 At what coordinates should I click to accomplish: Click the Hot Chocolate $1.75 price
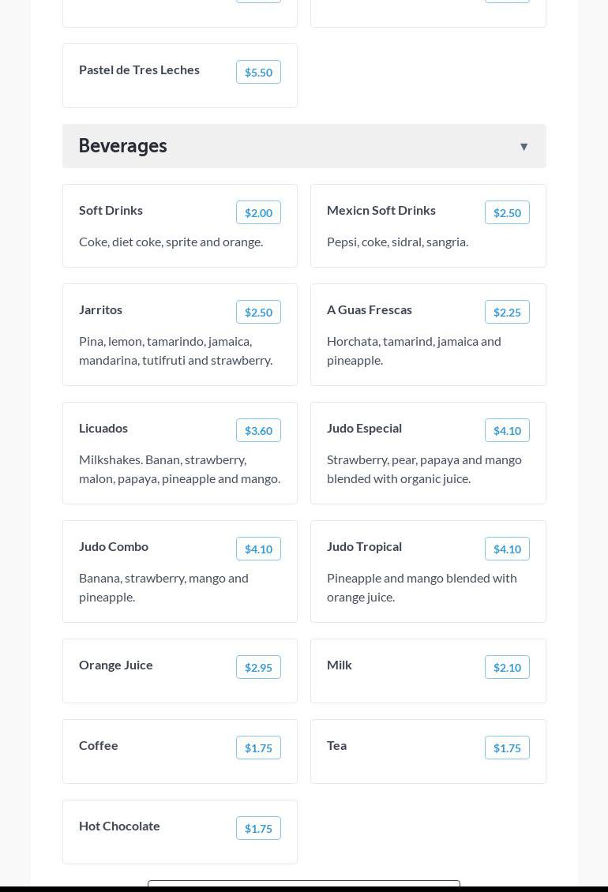click(x=258, y=828)
